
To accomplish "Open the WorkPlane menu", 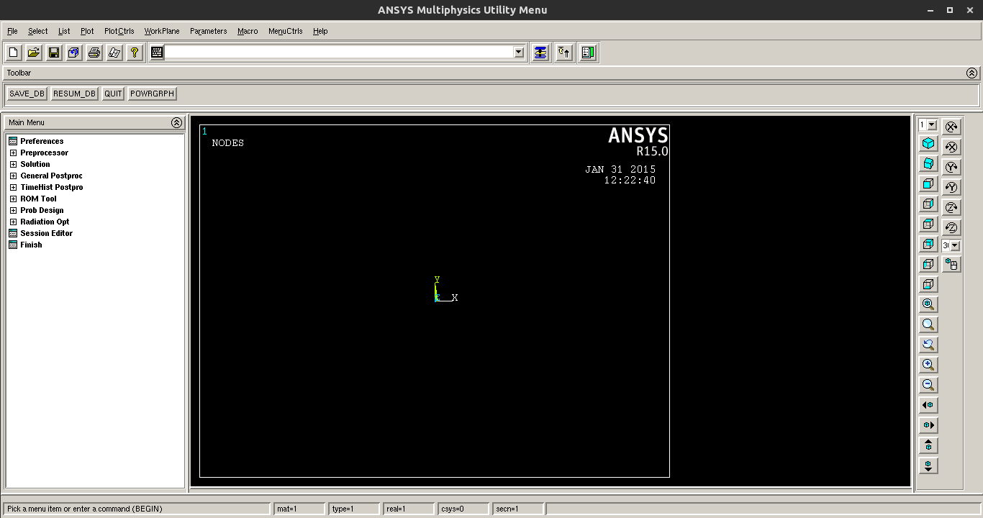I will [x=162, y=31].
